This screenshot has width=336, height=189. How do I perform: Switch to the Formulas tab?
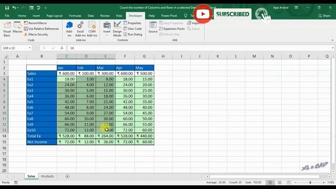[75, 16]
